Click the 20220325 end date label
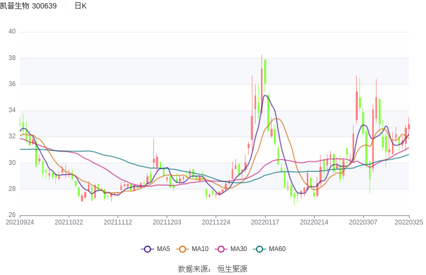This screenshot has height=275, width=426. click(x=409, y=222)
